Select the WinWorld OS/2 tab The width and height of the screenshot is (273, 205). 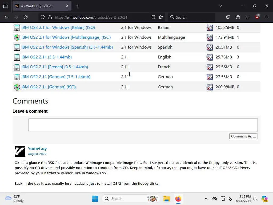click(42, 6)
